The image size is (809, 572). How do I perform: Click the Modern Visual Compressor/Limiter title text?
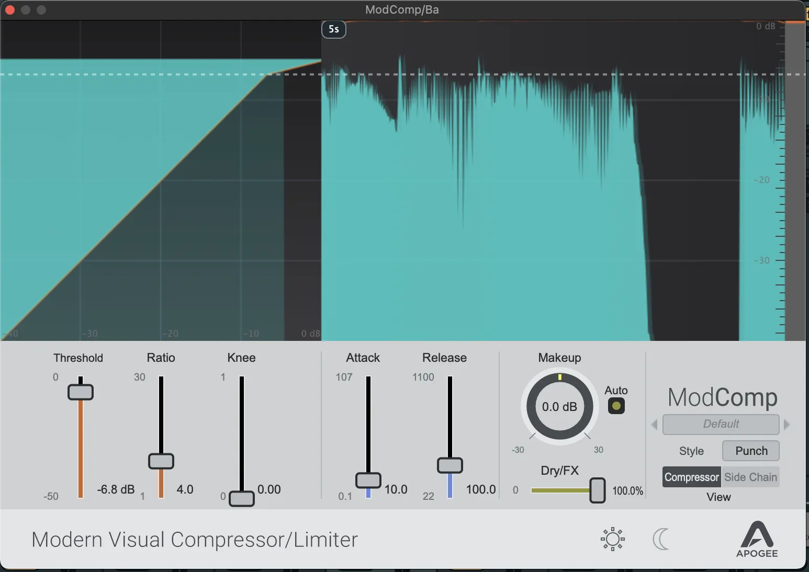pos(195,540)
